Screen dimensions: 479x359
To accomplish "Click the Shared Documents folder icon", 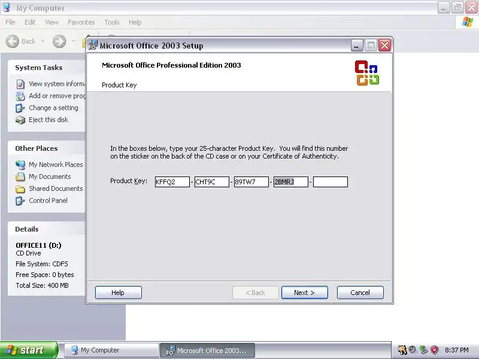I will coord(20,189).
